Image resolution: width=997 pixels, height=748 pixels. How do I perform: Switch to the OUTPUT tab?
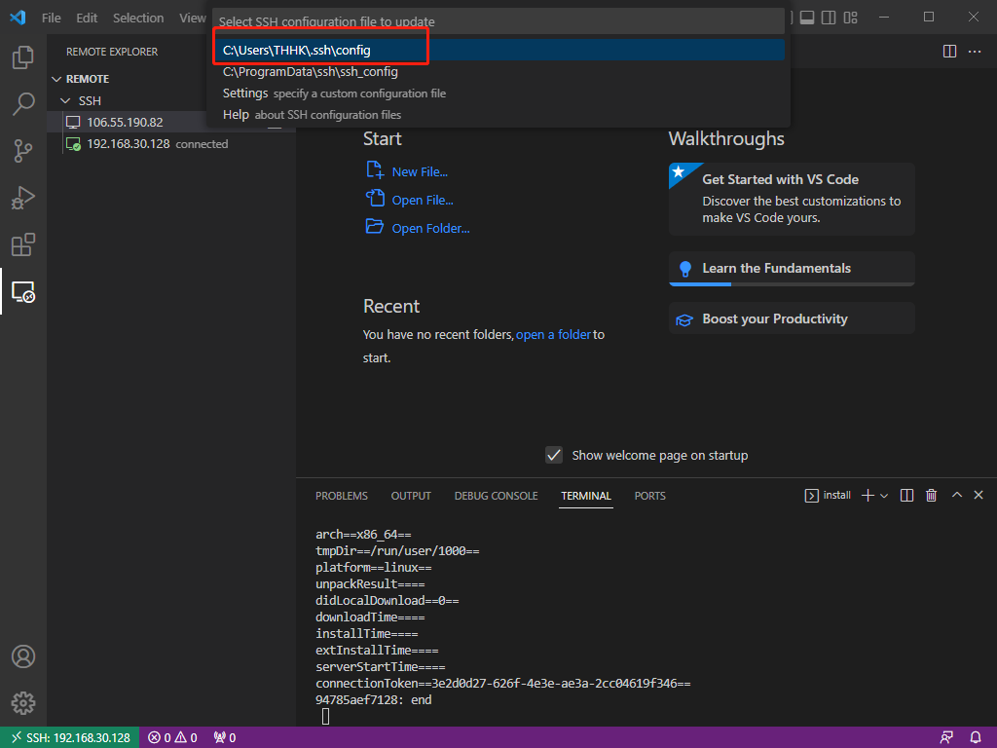pyautogui.click(x=410, y=496)
